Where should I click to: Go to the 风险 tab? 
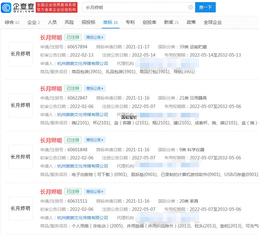(x=69, y=22)
